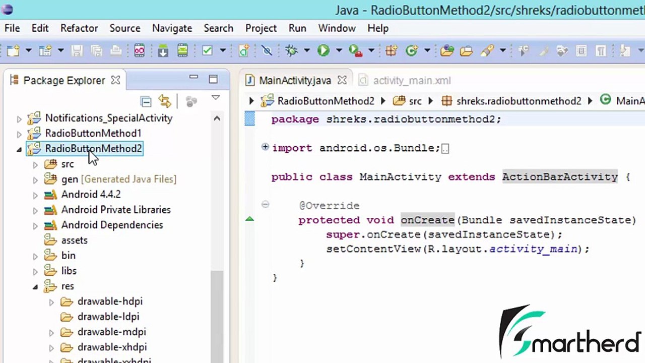Collapse the RadioButtonMethod2 project
Viewport: 645px width, 363px height.
tap(19, 149)
